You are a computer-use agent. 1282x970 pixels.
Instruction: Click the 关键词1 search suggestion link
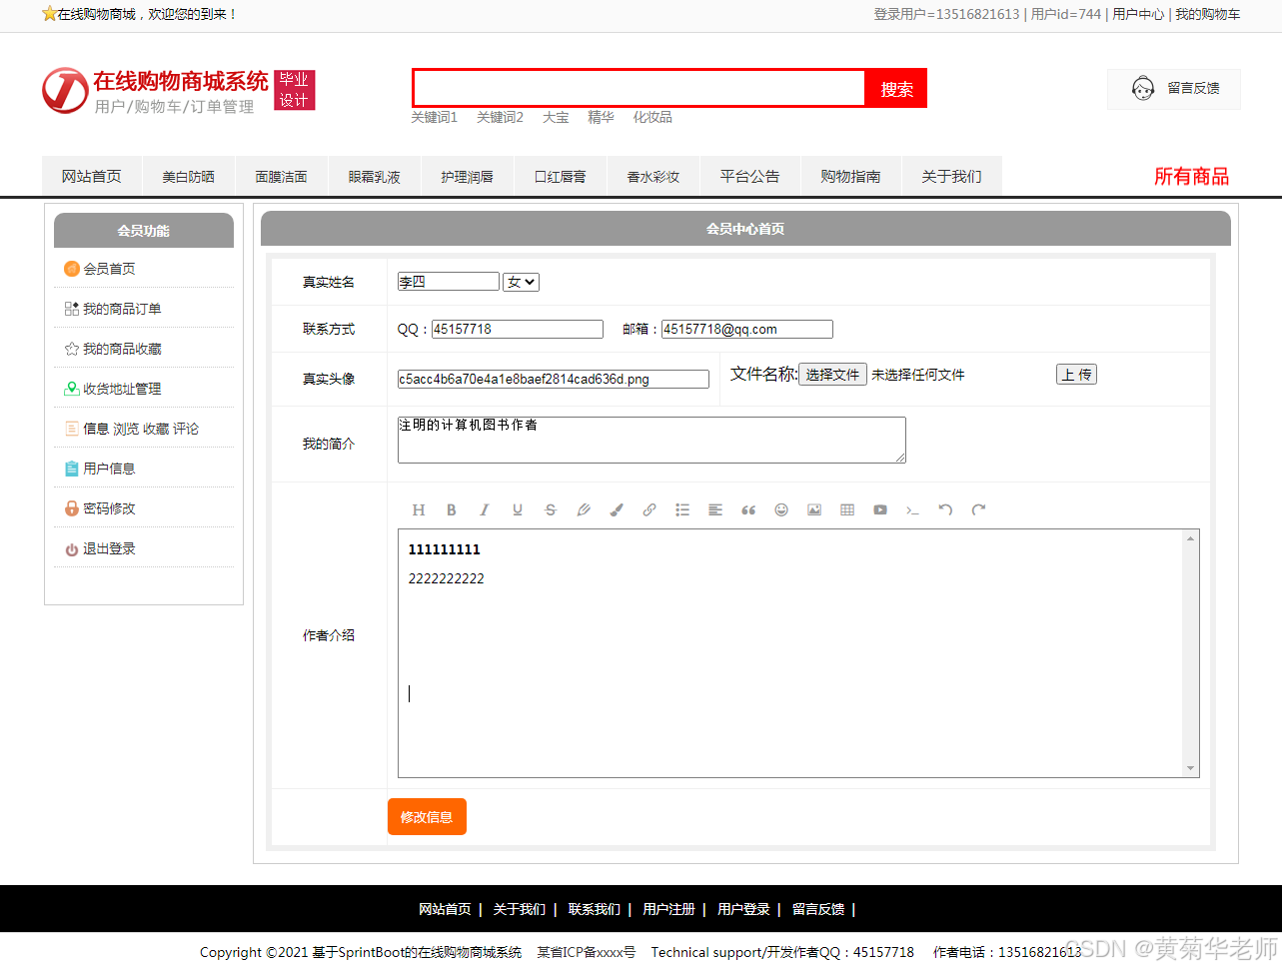(436, 117)
